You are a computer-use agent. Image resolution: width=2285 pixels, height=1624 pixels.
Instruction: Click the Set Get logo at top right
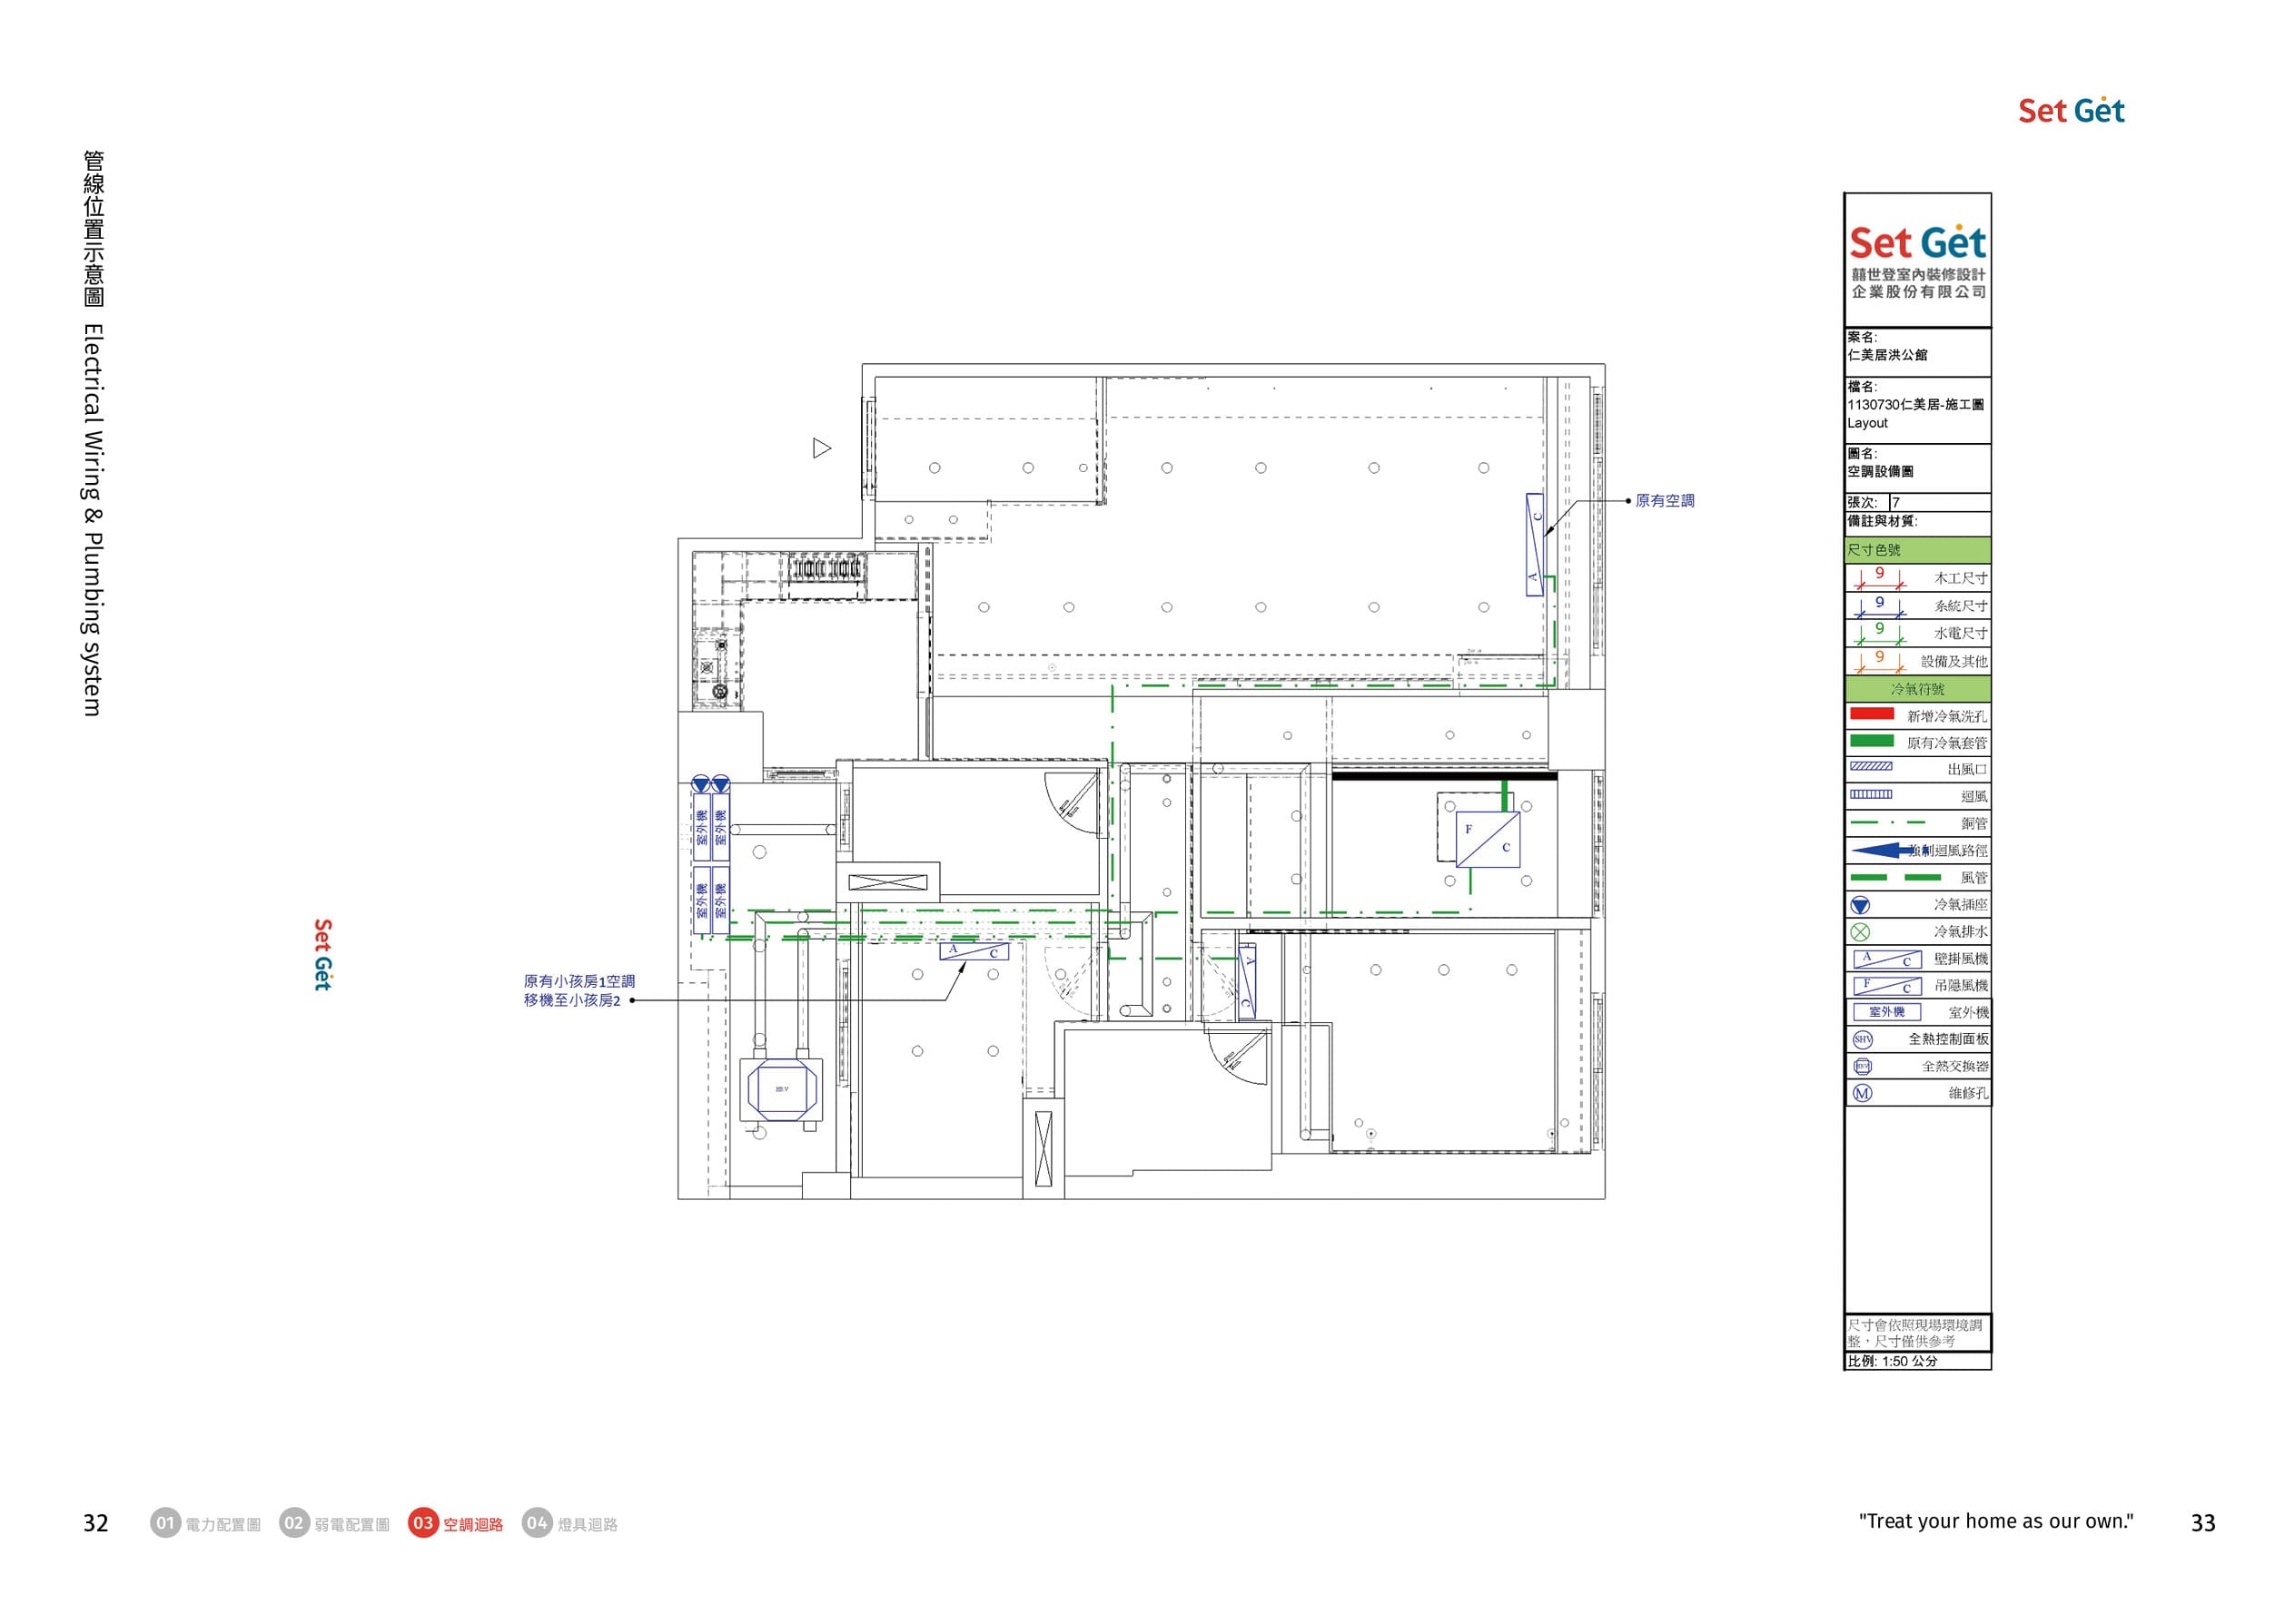click(2070, 110)
